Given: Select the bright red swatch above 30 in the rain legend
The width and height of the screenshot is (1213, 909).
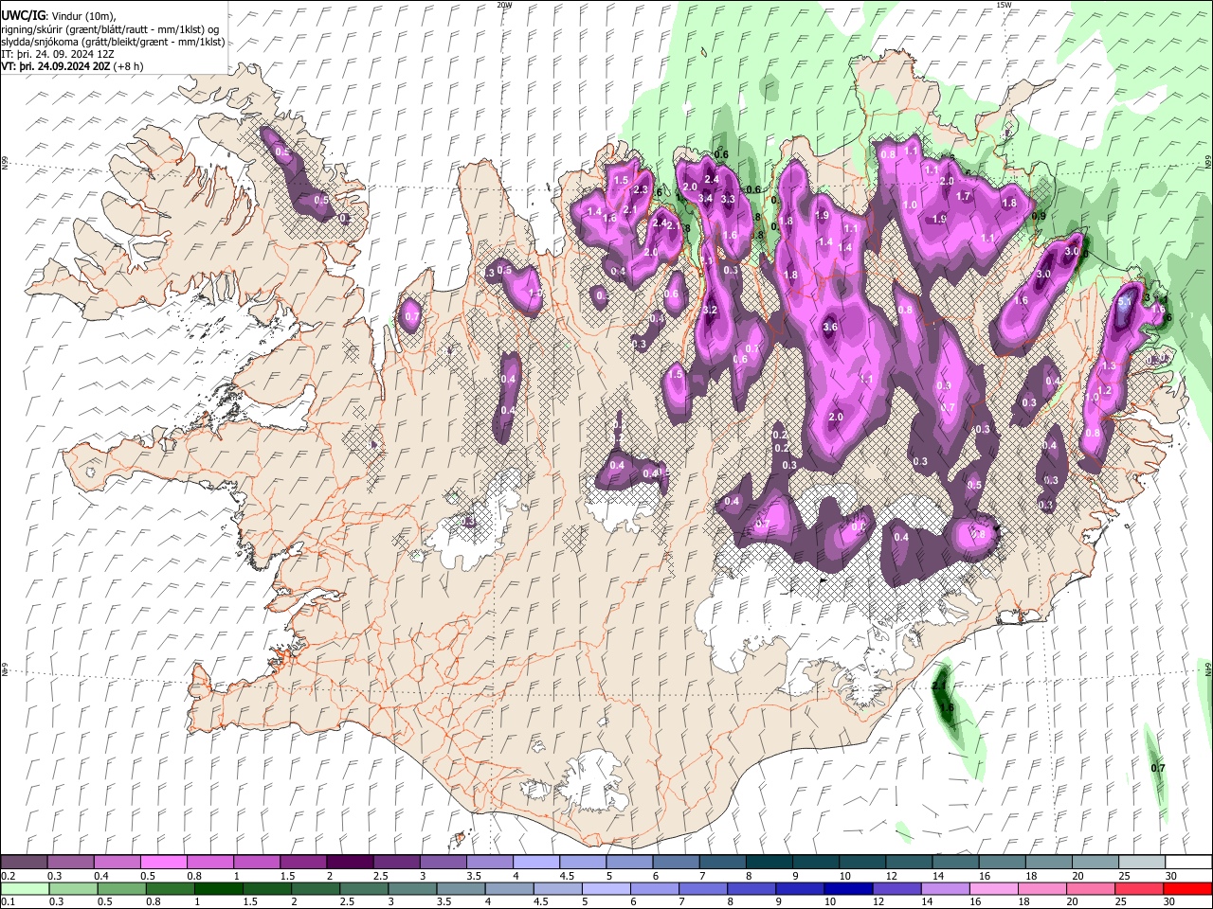Looking at the screenshot, I should tap(1187, 888).
